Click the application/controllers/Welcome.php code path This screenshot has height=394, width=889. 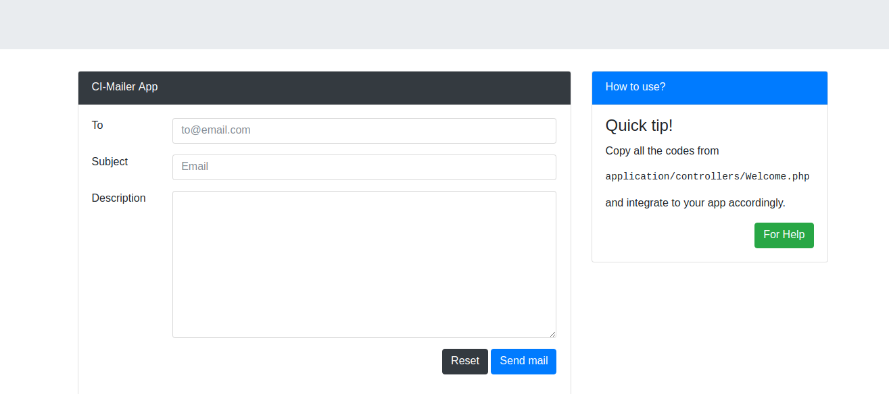click(x=707, y=177)
